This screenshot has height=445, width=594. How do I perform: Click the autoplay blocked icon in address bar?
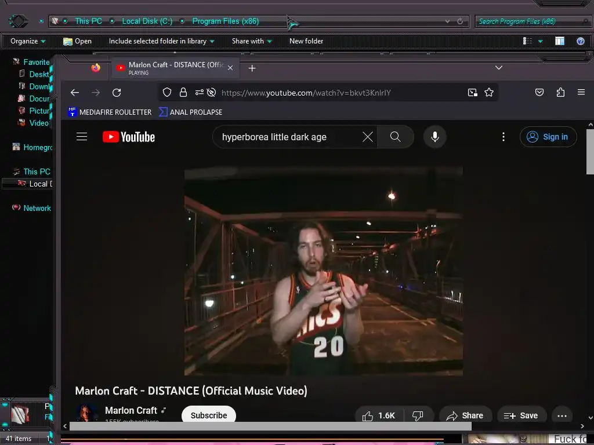[x=211, y=92]
